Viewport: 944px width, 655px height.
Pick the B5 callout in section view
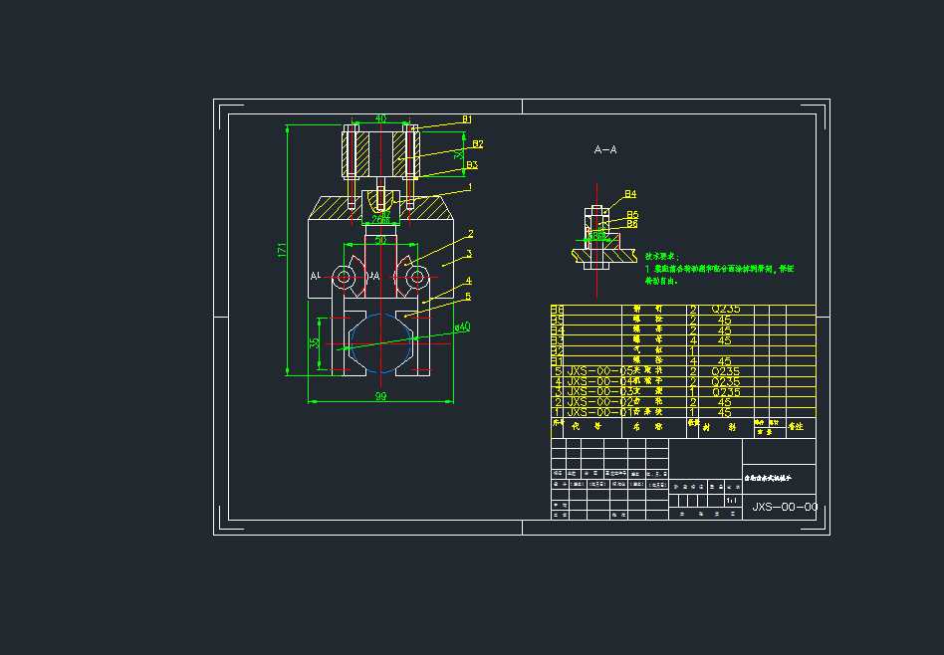click(x=632, y=214)
